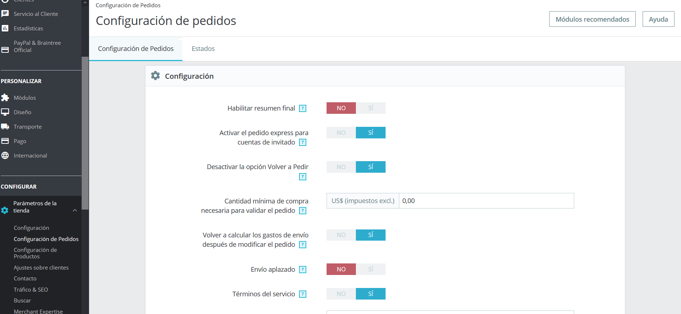This screenshot has width=681, height=314.
Task: Click the Transporte truck icon
Action: 5,126
